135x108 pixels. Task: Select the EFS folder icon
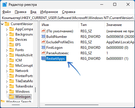[x=12, y=45]
